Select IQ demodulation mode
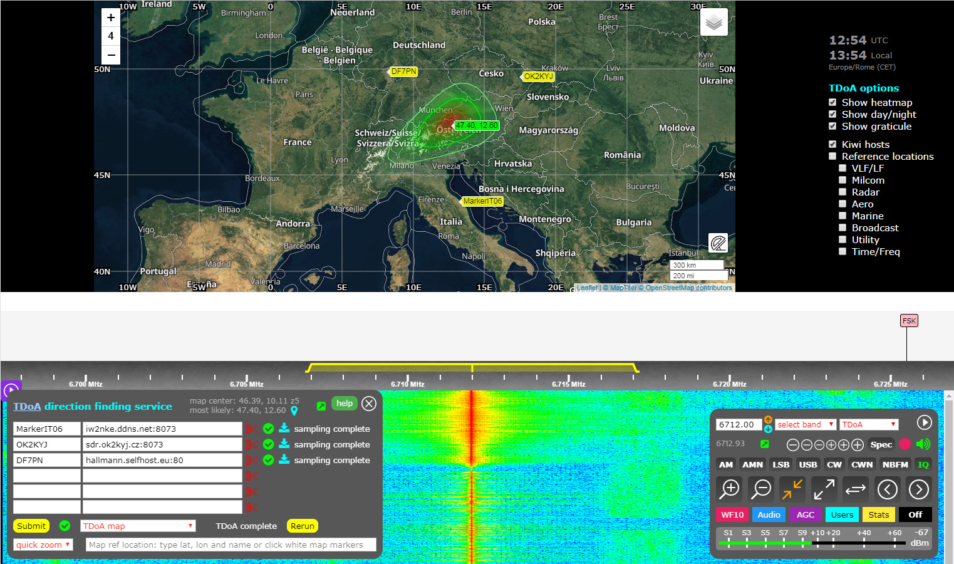 point(923,464)
